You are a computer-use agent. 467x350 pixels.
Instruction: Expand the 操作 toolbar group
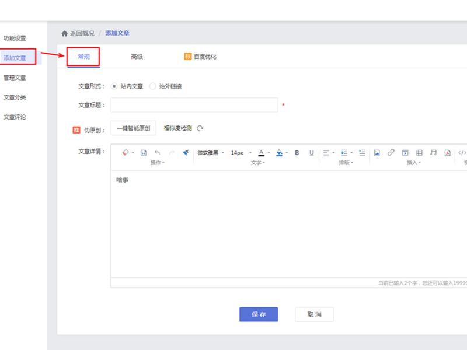[157, 163]
